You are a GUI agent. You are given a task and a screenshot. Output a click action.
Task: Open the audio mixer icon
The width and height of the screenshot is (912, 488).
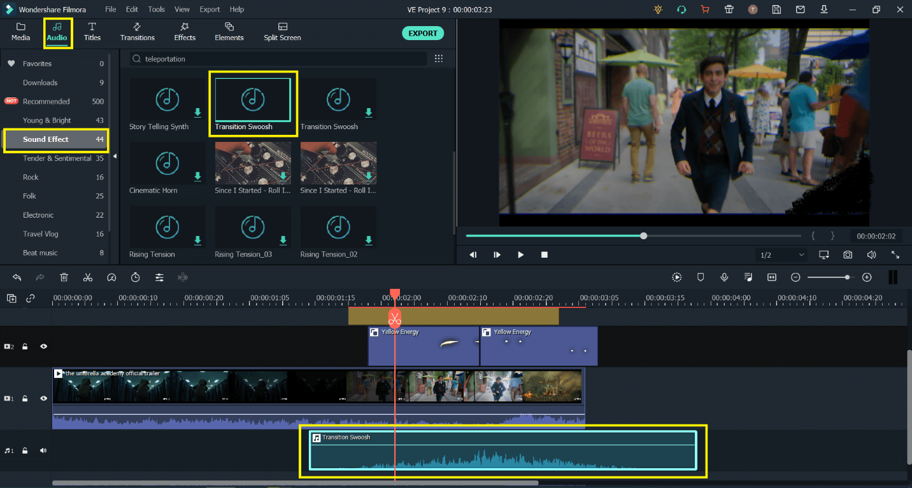click(748, 277)
